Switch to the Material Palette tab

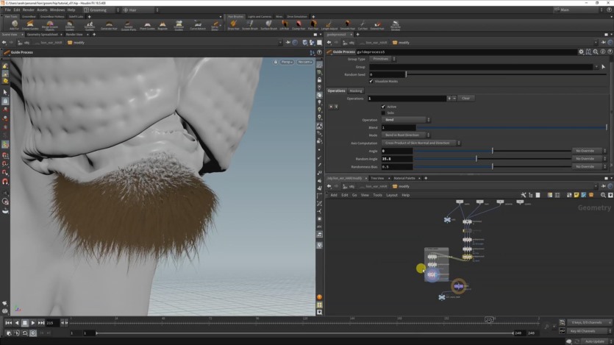[x=404, y=178]
